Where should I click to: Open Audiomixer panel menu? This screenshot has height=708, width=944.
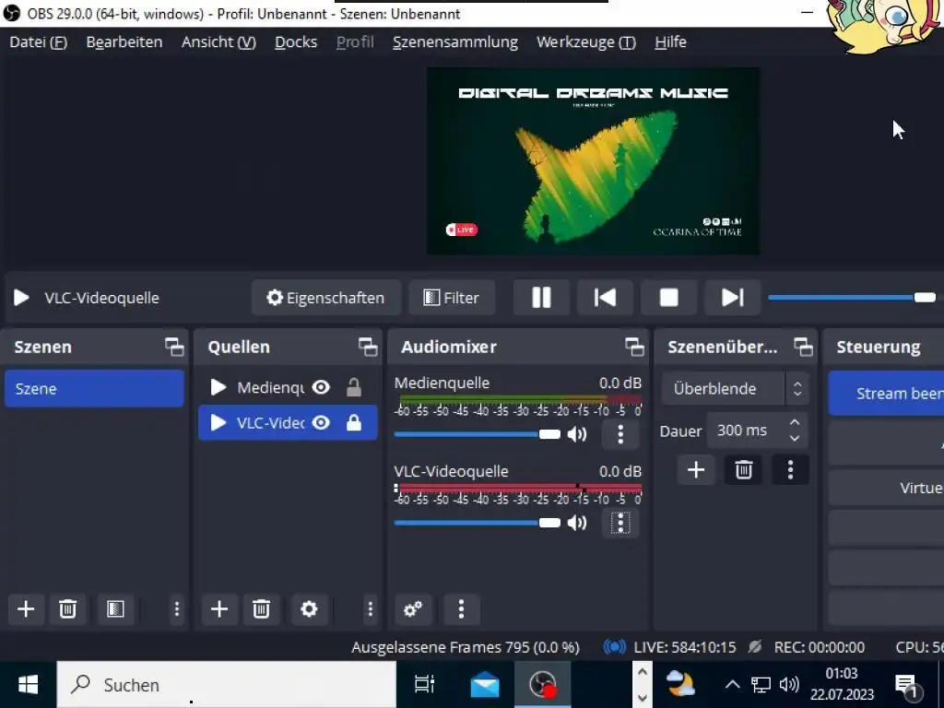pos(461,609)
